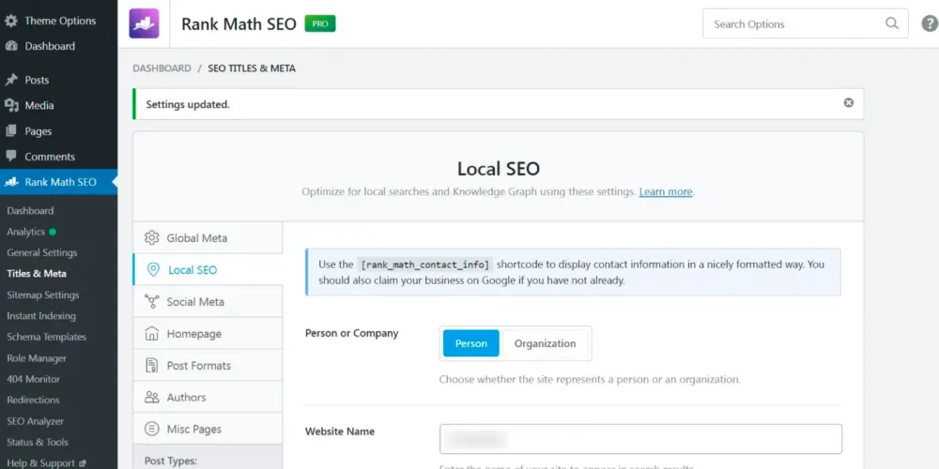Click the Theme Options gear icon
Screen dimensions: 939x469
pos(10,21)
